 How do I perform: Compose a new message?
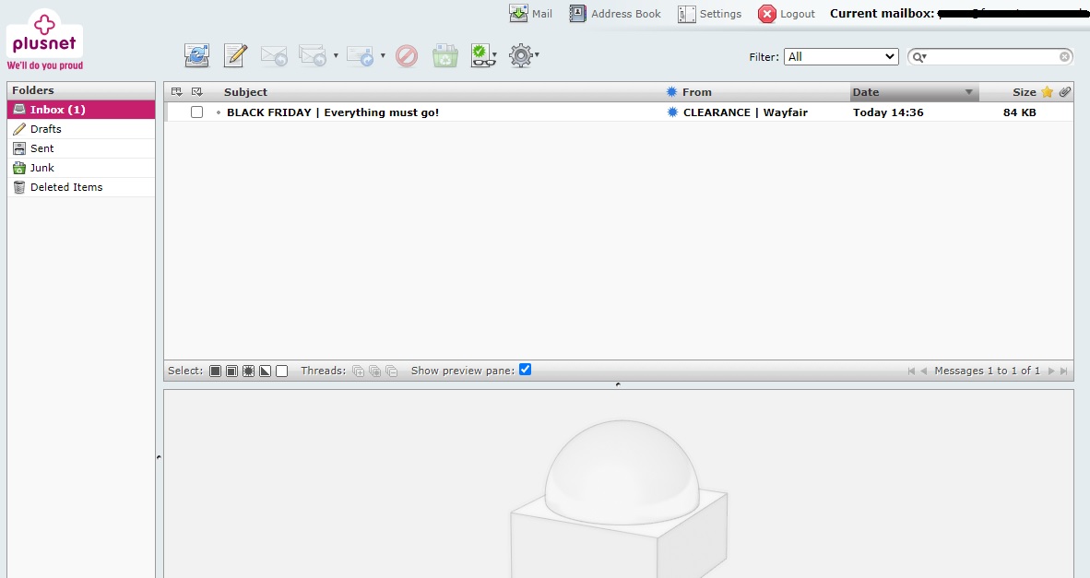point(235,55)
